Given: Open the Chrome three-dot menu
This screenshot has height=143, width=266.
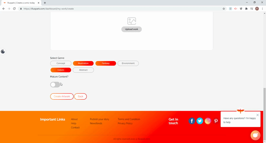Looking at the screenshot, I should [x=262, y=9].
